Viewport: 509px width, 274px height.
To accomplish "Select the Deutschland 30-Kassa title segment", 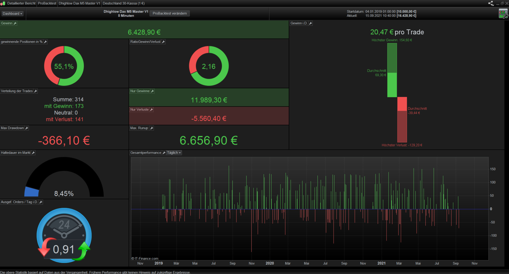I will (x=124, y=3).
